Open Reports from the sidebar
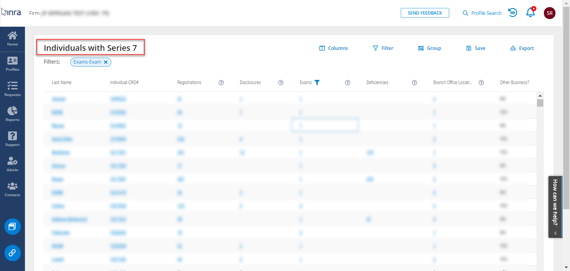The height and width of the screenshot is (271, 570). 12,114
